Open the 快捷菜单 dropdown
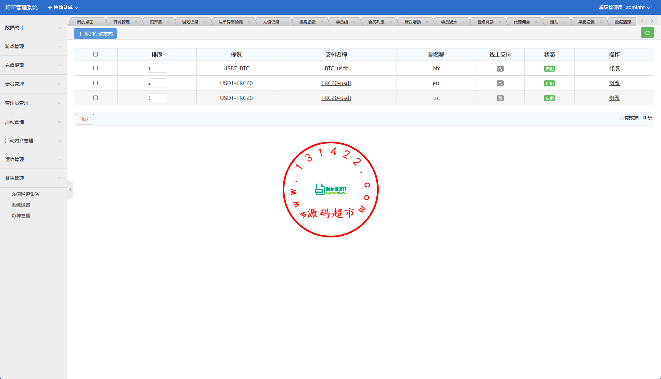 63,7
